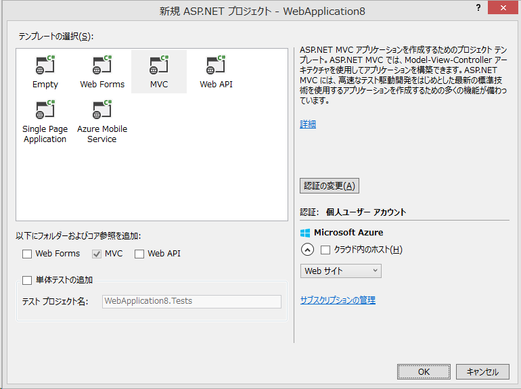Select the Empty template icon
This screenshot has height=389, width=521.
tap(45, 65)
